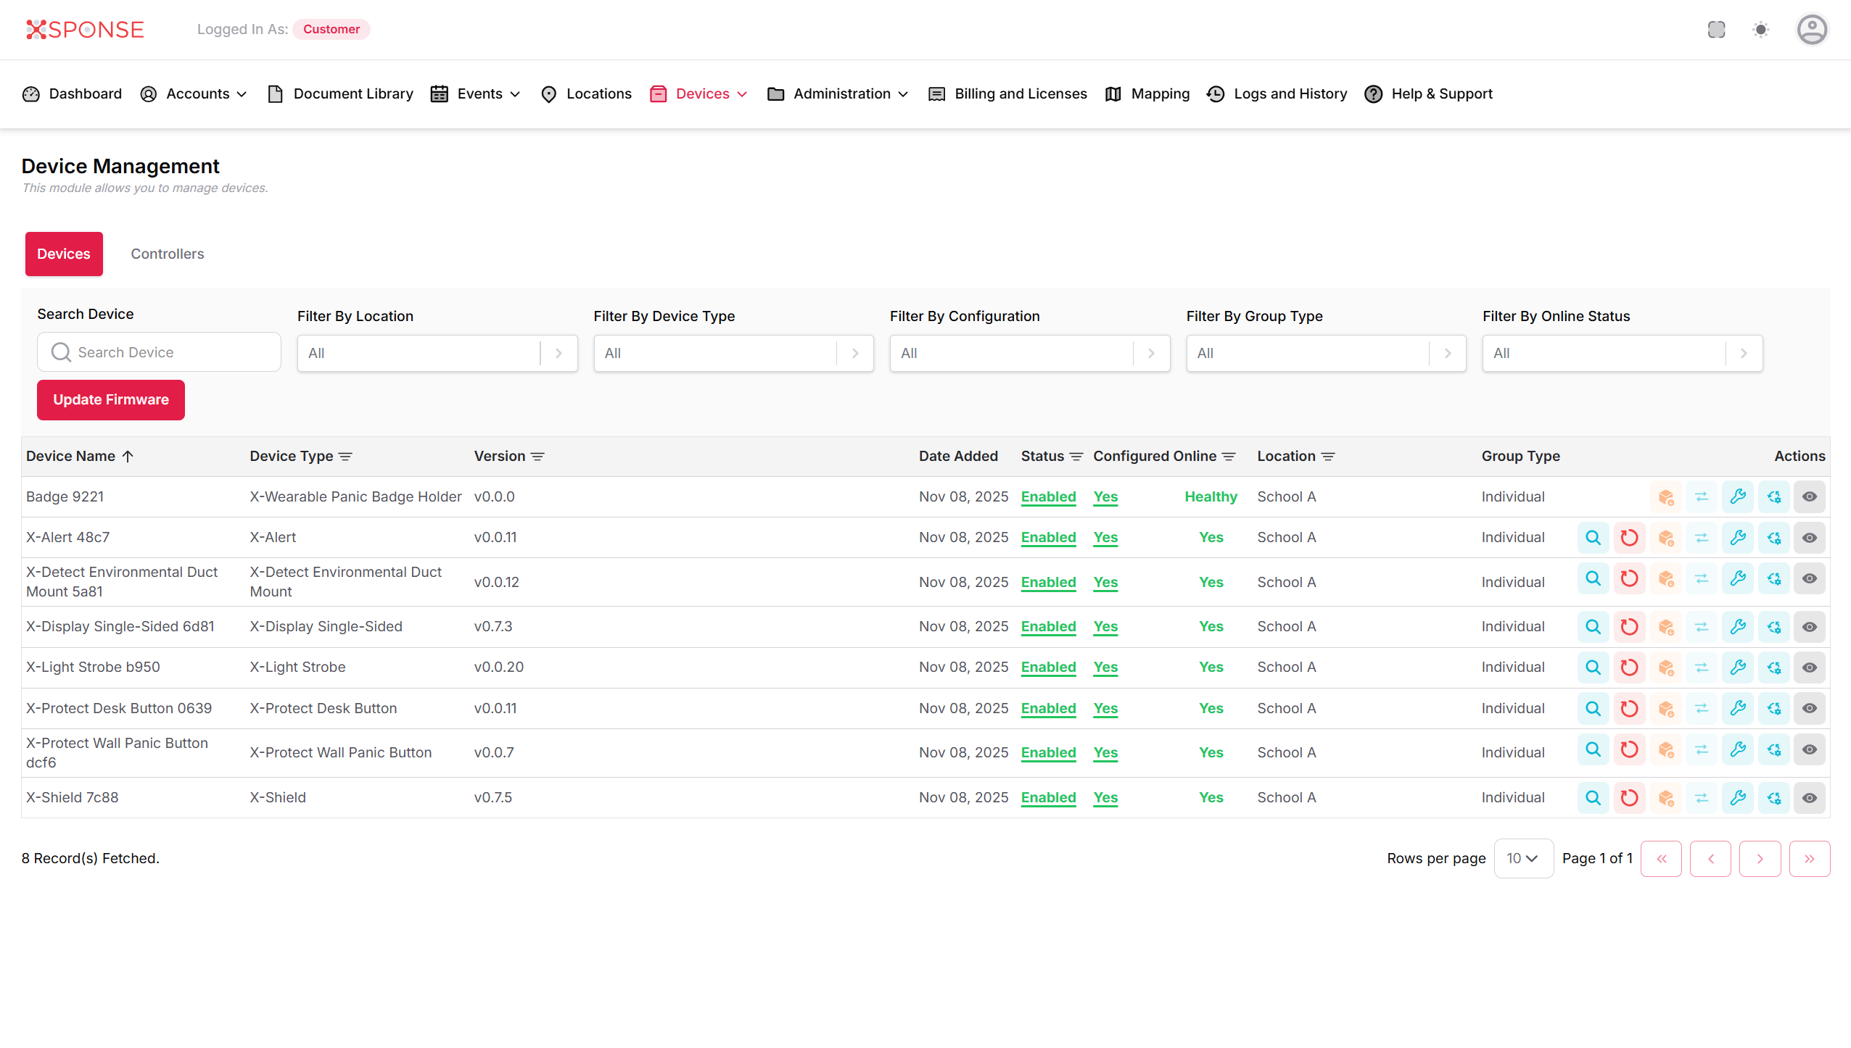Open the firmware package download for Badge 9221
Viewport: 1851px width, 1048px height.
(x=1665, y=496)
